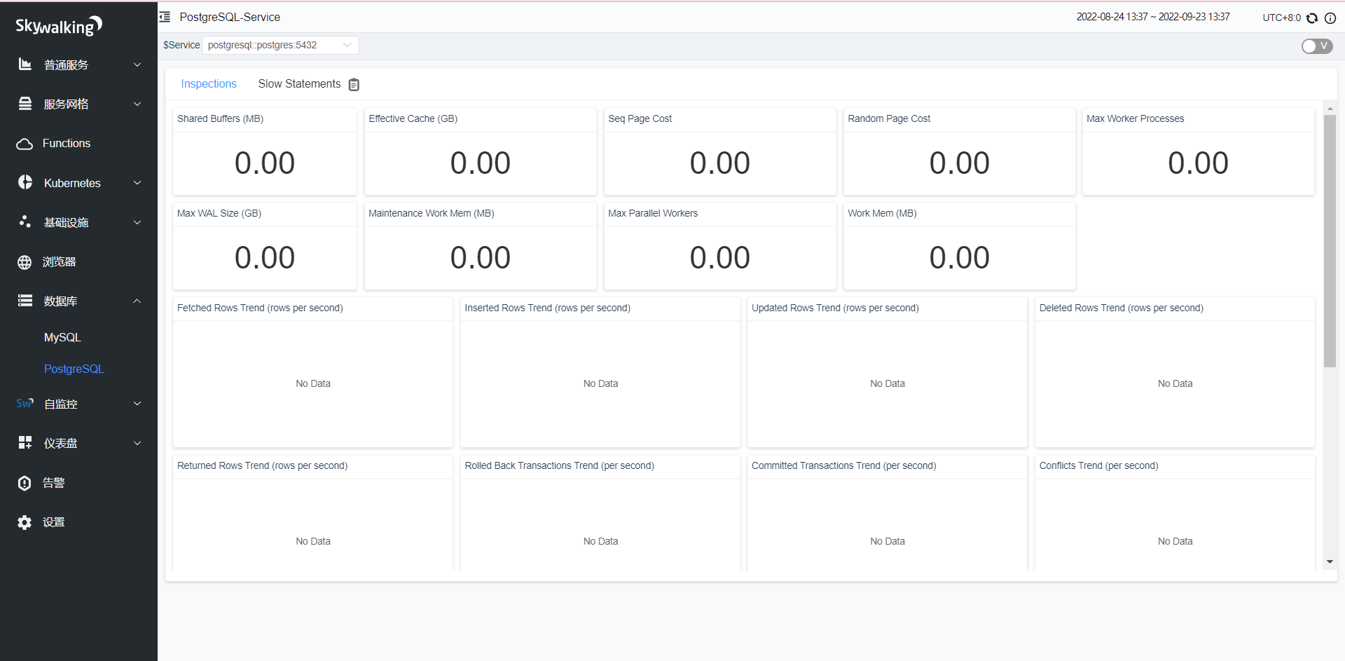Click the Kubernetes pie icon
Screen dimensions: 1345x661
tap(25, 182)
